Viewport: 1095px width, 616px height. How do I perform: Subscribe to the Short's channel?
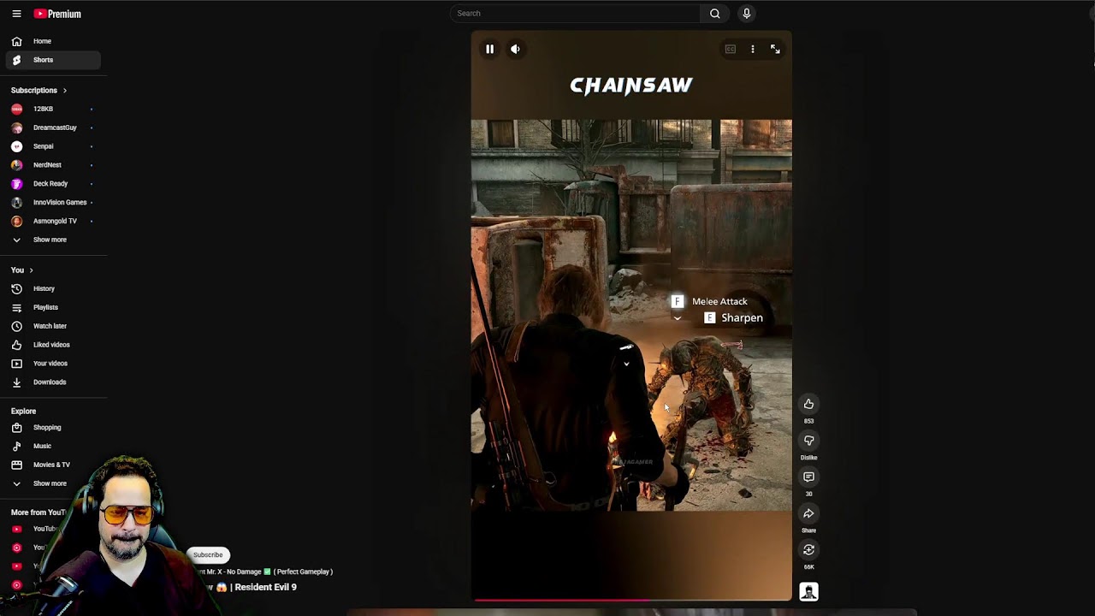208,554
